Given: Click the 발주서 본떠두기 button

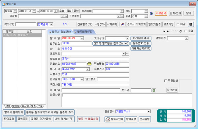Looking at the screenshot, I should point(14,112).
